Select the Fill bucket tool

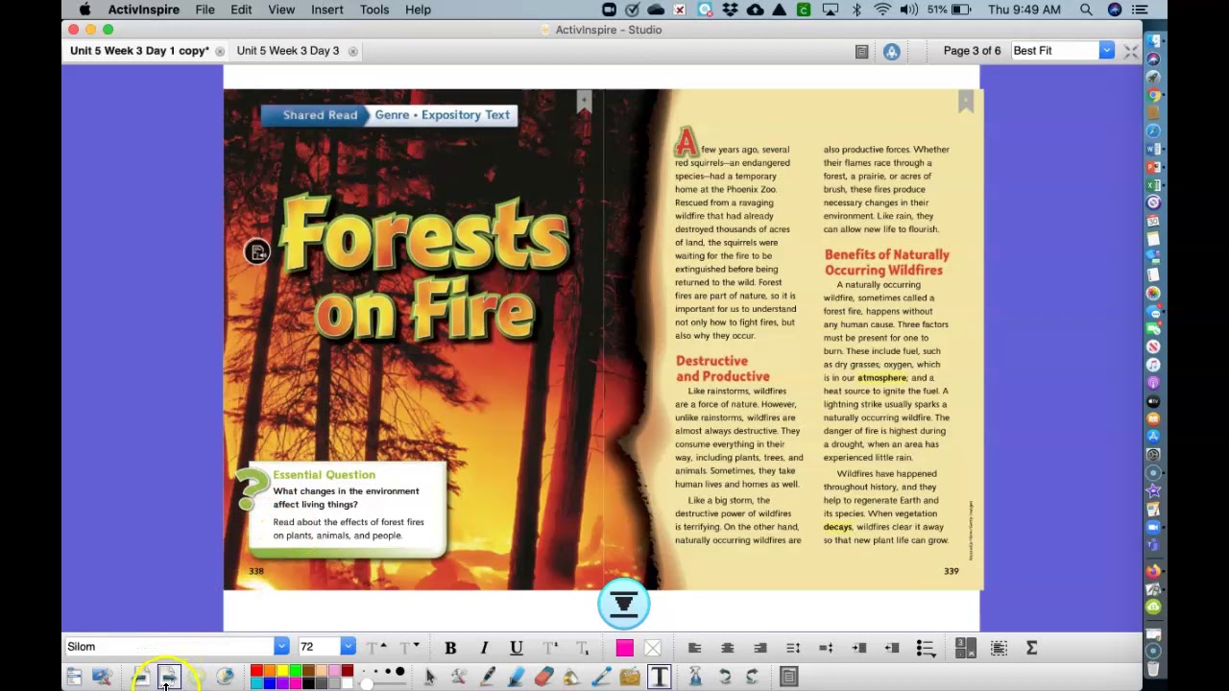tap(572, 677)
